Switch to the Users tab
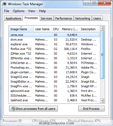 pyautogui.click(x=97, y=18)
